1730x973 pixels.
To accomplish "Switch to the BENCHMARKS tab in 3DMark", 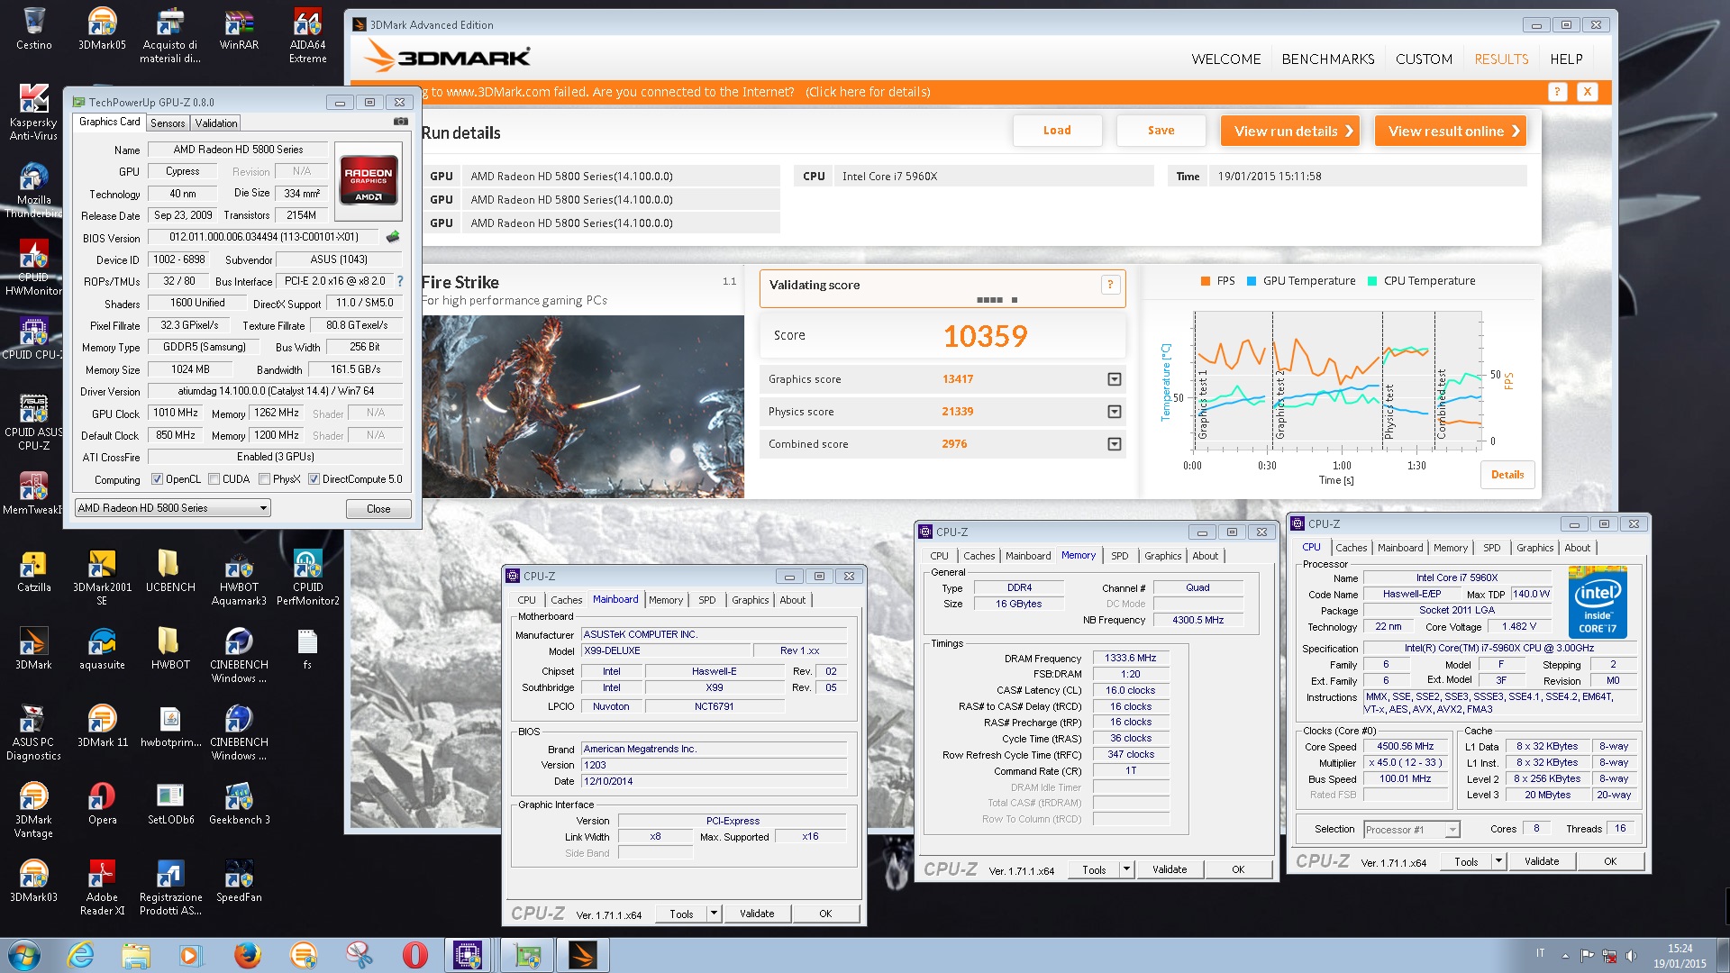I will [x=1328, y=59].
